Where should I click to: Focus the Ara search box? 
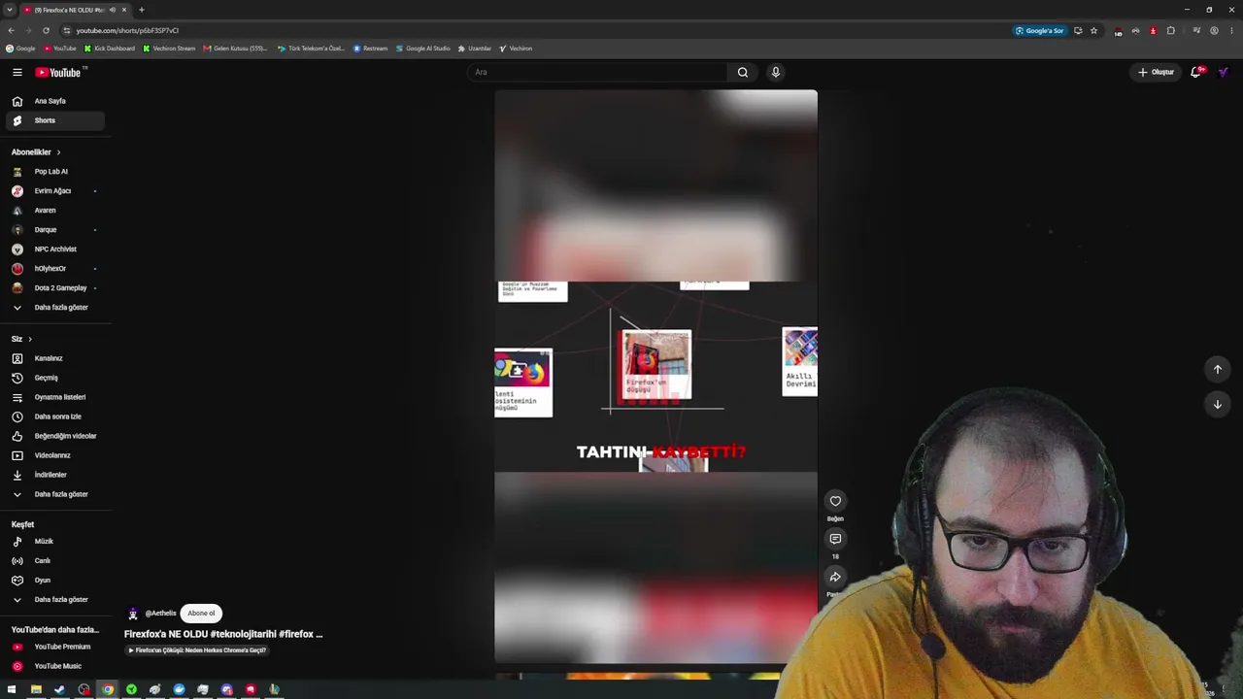pos(596,72)
